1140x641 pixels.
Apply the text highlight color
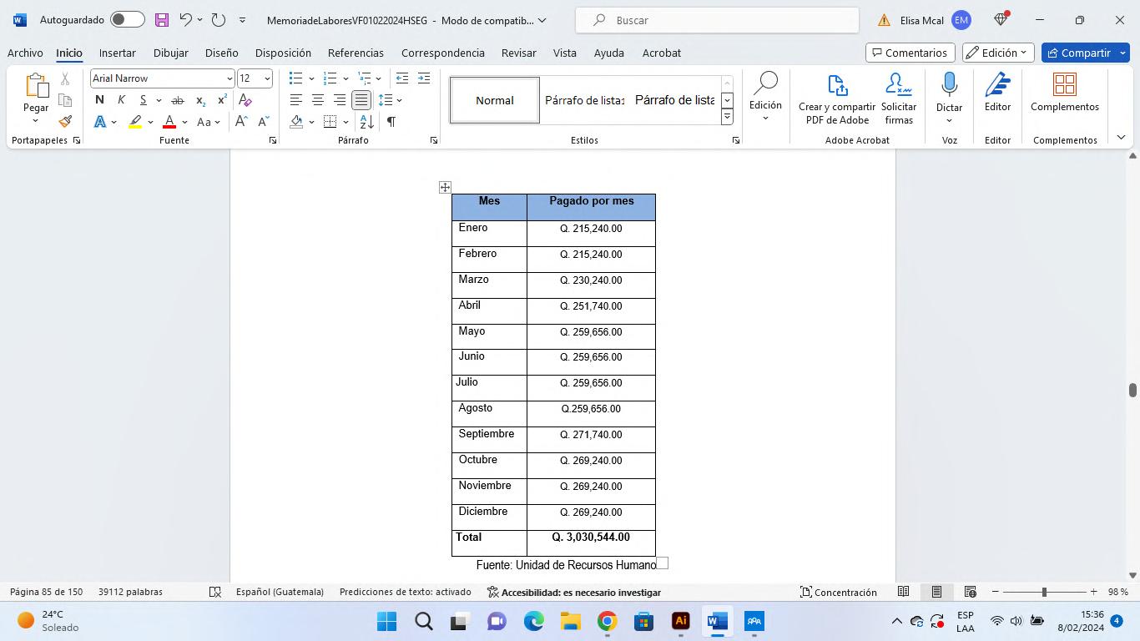click(135, 122)
